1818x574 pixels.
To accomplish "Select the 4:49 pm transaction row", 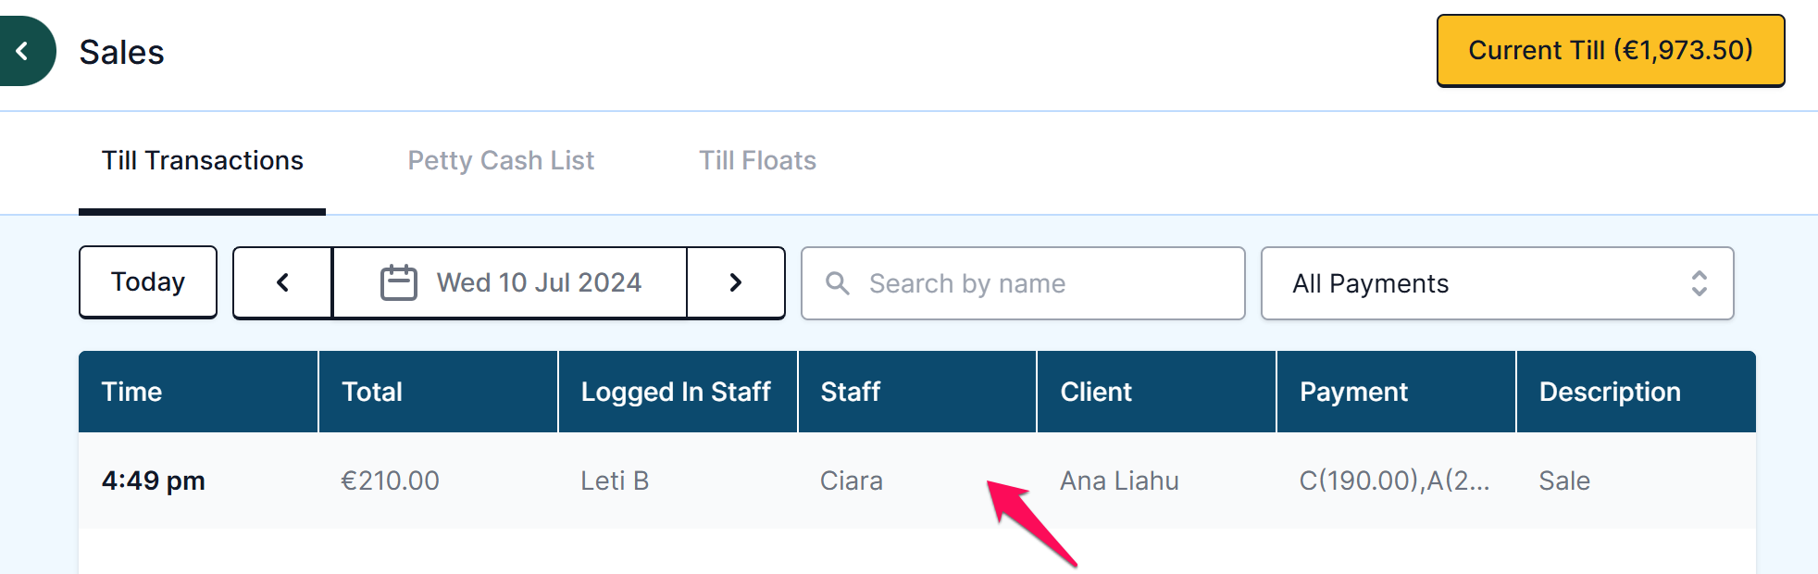I will [917, 480].
